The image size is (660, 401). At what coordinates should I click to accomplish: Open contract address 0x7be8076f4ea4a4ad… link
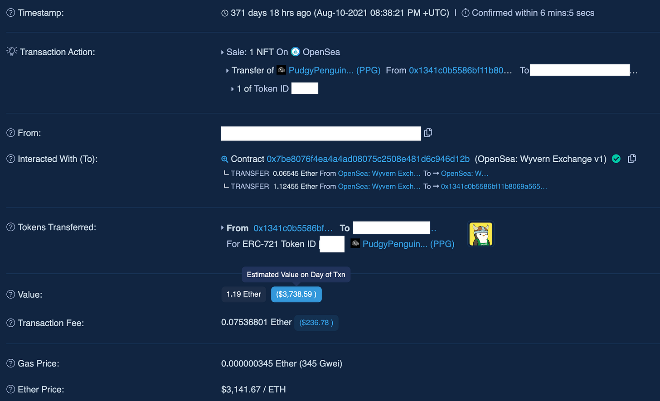pos(368,159)
